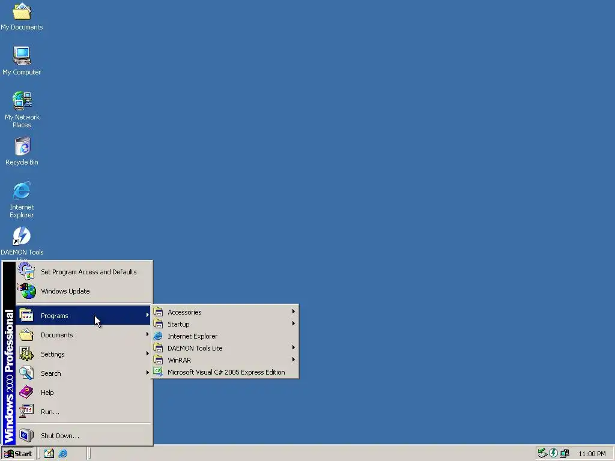Click the network connection tray icon
The width and height of the screenshot is (615, 461).
coord(565,453)
